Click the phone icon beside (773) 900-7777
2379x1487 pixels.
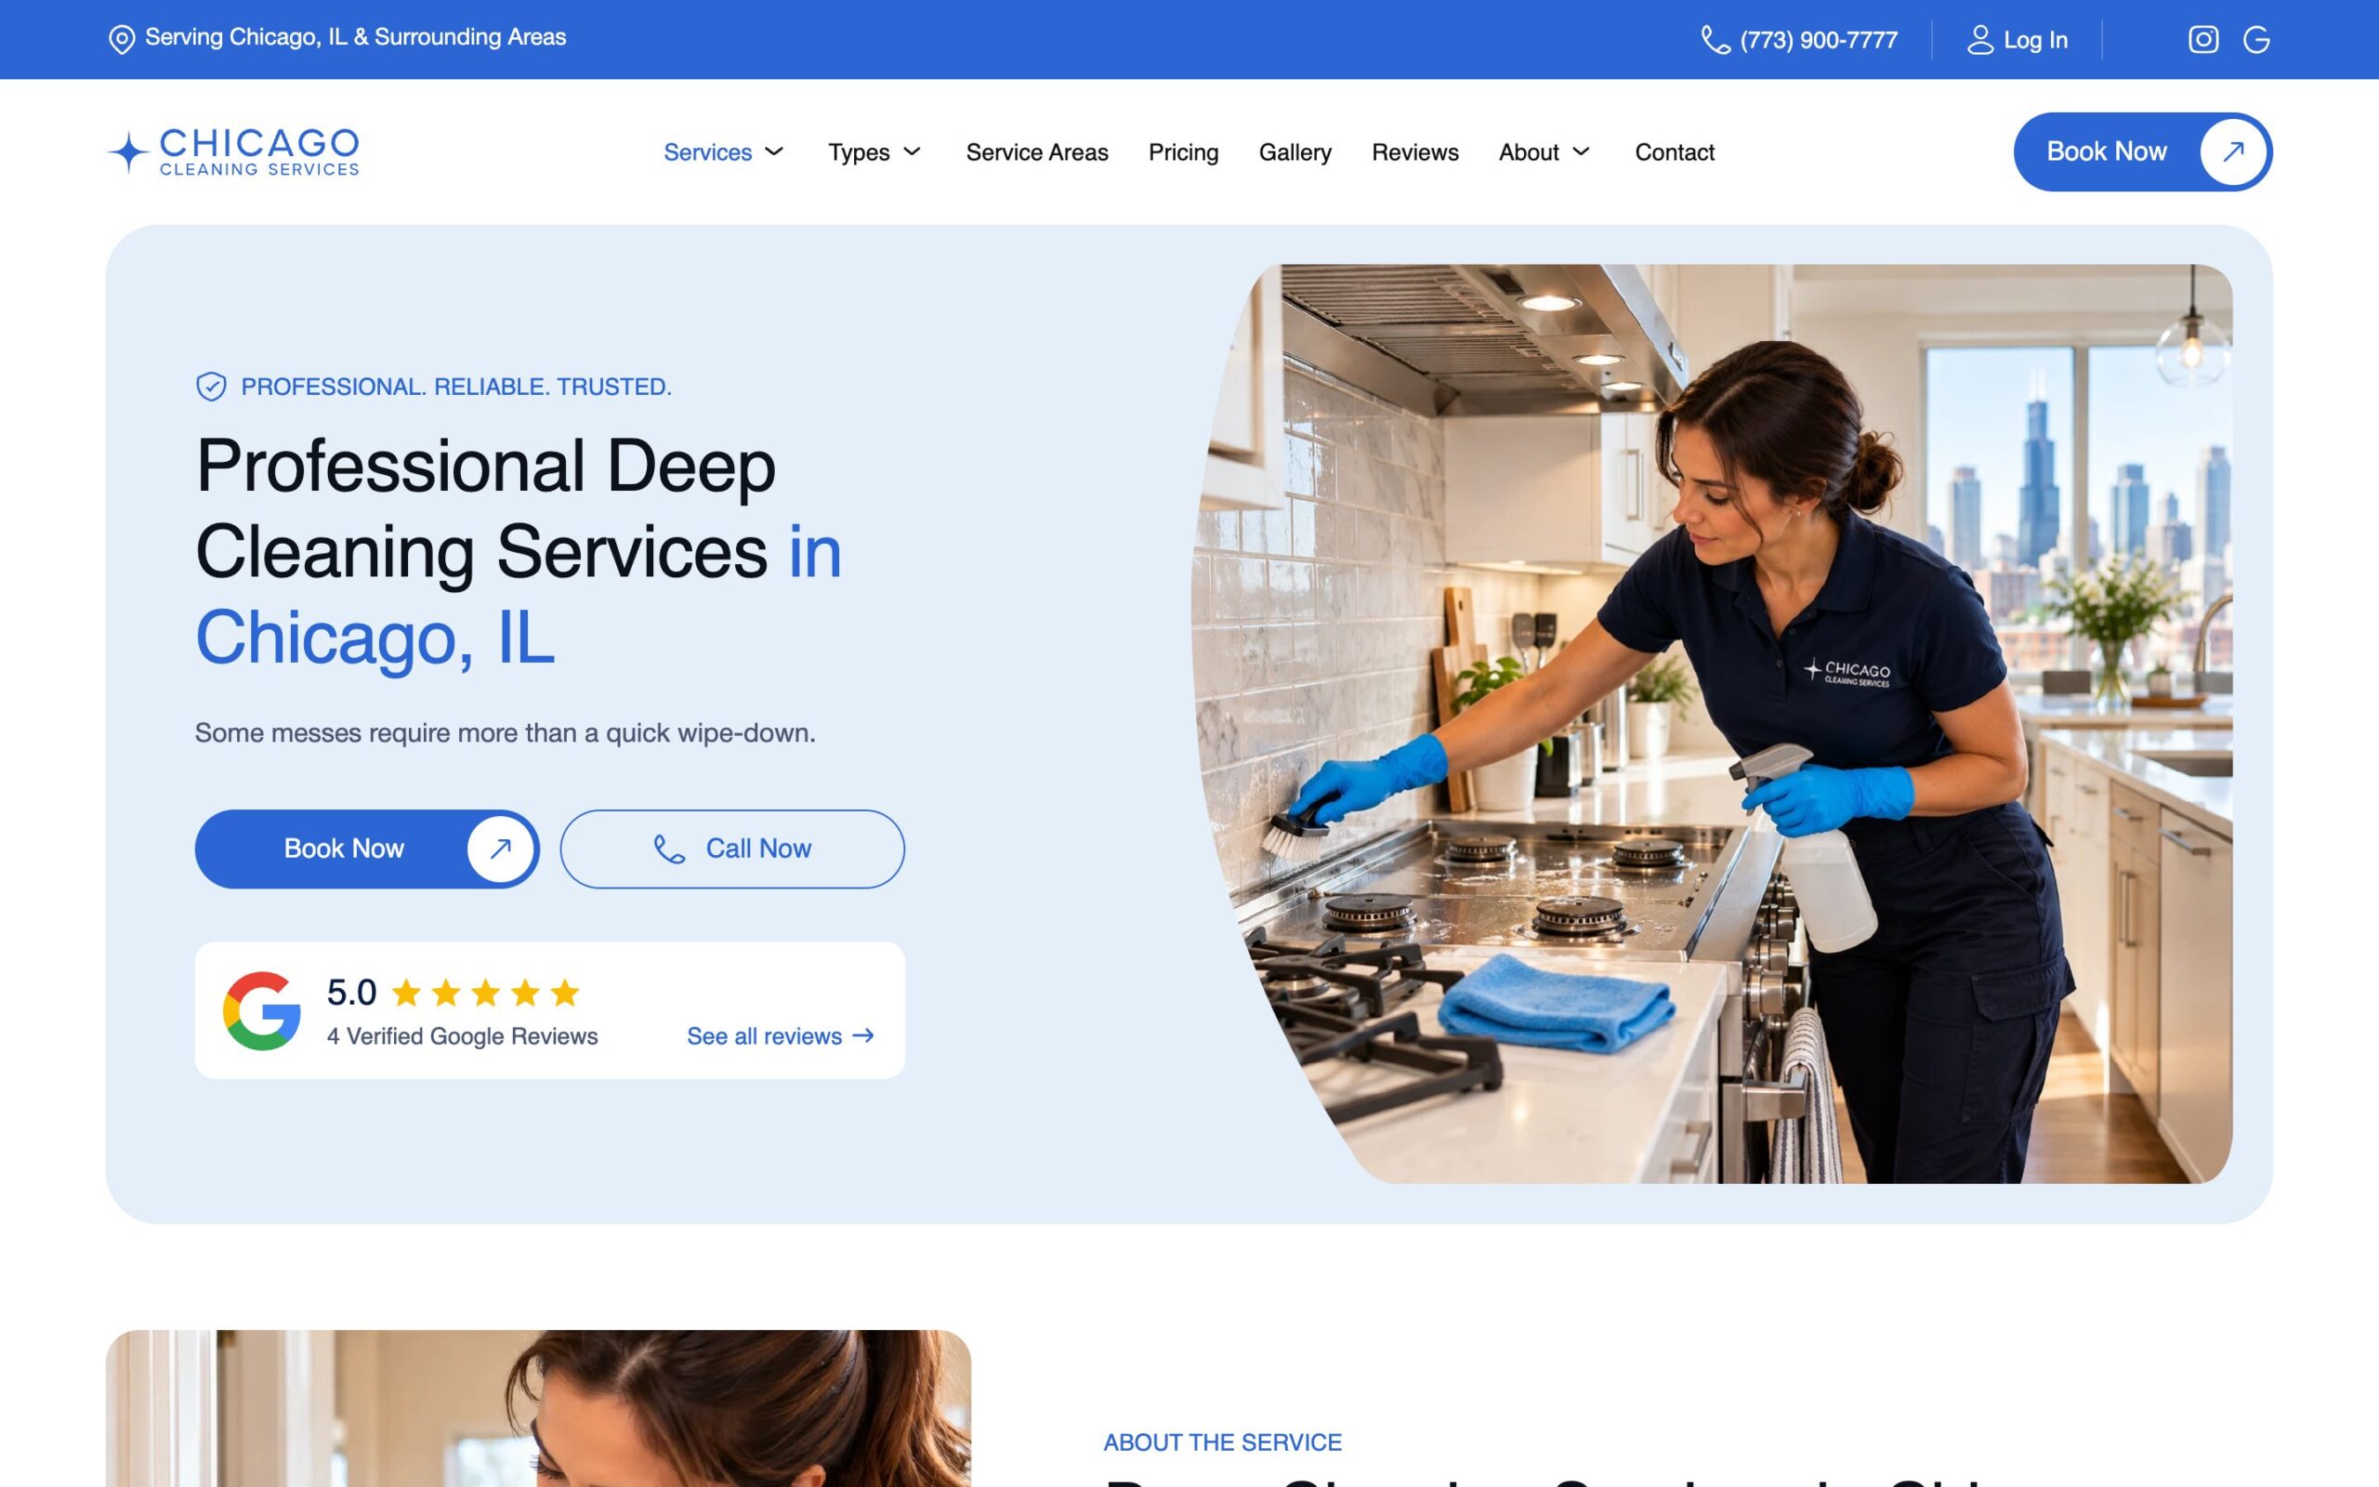(1715, 39)
